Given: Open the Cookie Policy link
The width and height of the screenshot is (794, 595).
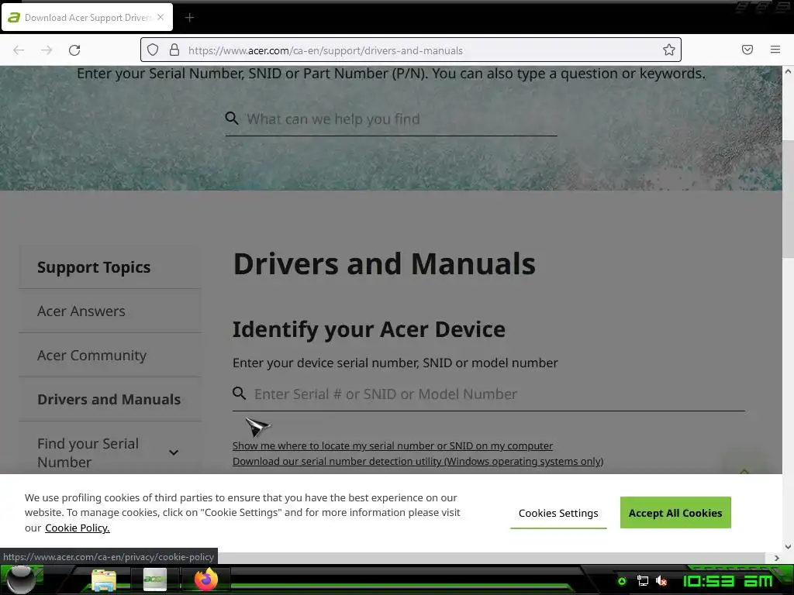Looking at the screenshot, I should click(x=77, y=528).
